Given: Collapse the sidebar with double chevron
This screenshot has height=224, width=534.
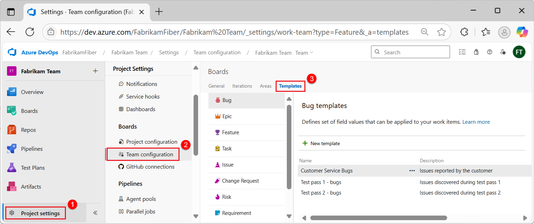Looking at the screenshot, I should [x=95, y=213].
